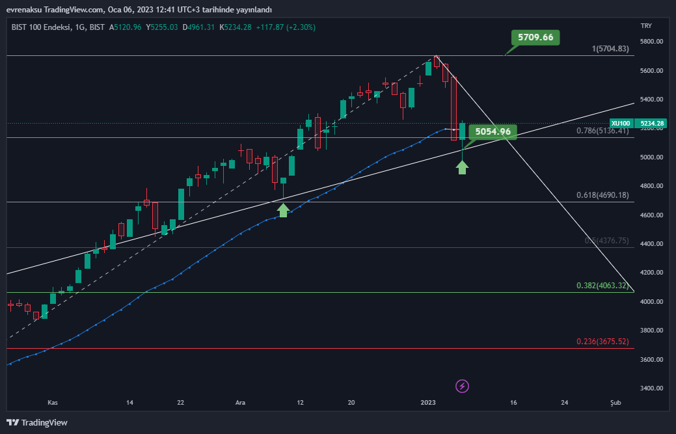Viewport: 676px width, 434px height.
Task: Click the 5000.00 price axis value
Action: pyautogui.click(x=652, y=157)
